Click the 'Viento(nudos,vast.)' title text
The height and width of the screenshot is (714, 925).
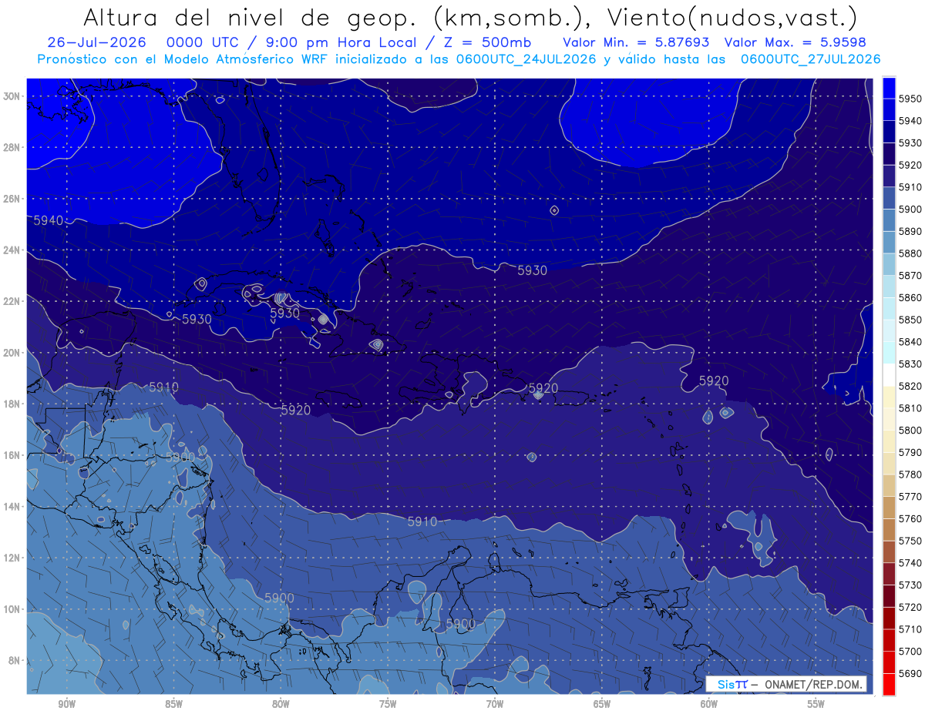tap(732, 17)
